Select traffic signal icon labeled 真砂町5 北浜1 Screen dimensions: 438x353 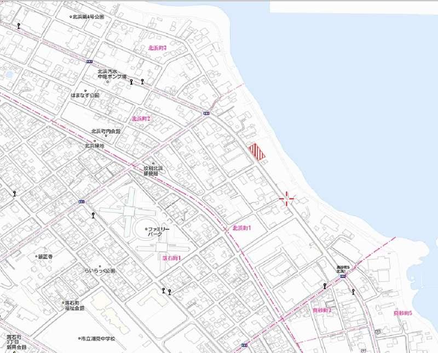pos(343,276)
